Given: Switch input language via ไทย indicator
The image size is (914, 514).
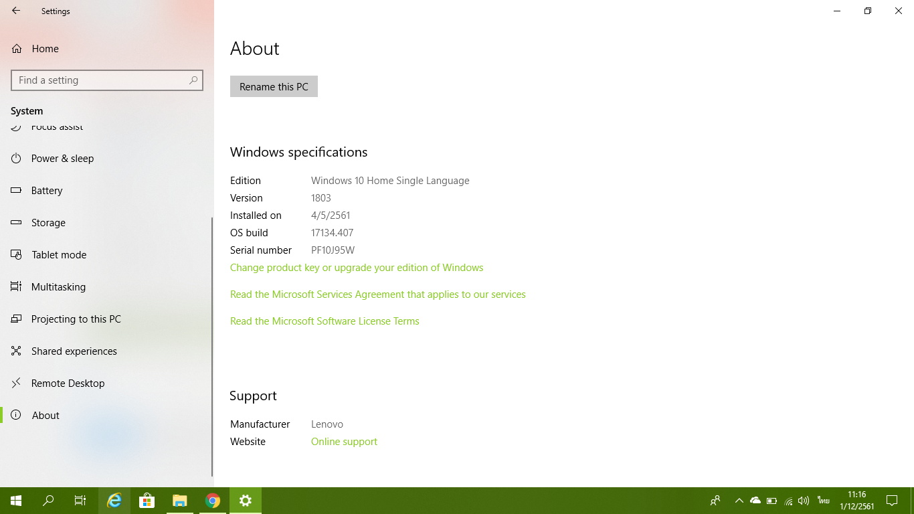Looking at the screenshot, I should coord(824,501).
